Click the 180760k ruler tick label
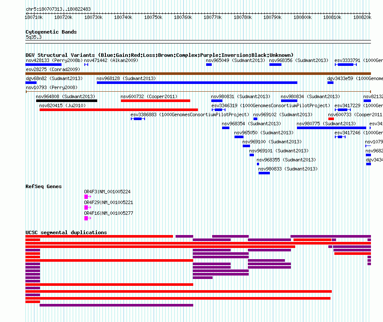The image size is (383, 322). [183, 17]
